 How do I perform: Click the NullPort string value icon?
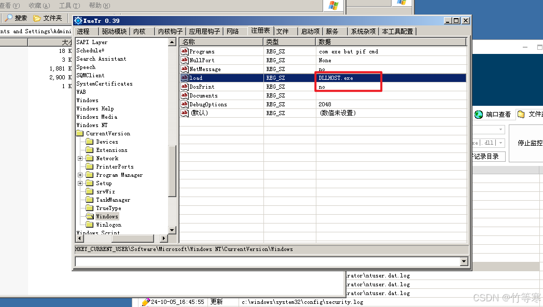[x=185, y=60]
